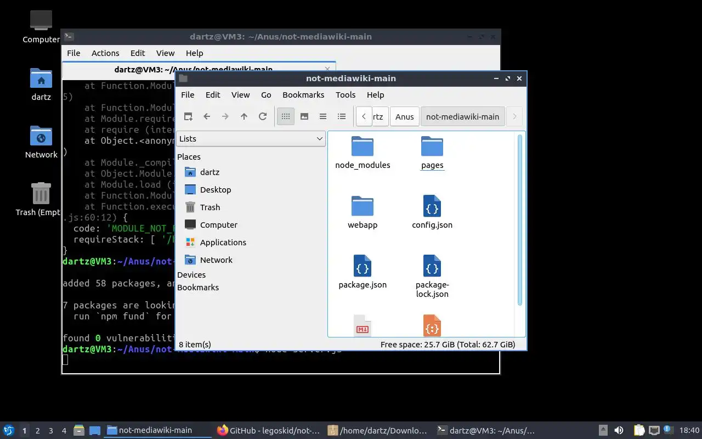Open clipboard manager tray icon
702x439 pixels.
coord(639,430)
